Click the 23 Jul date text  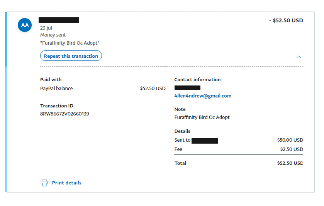coord(46,28)
